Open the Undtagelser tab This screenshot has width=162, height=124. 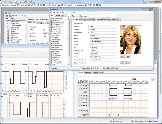87,72
